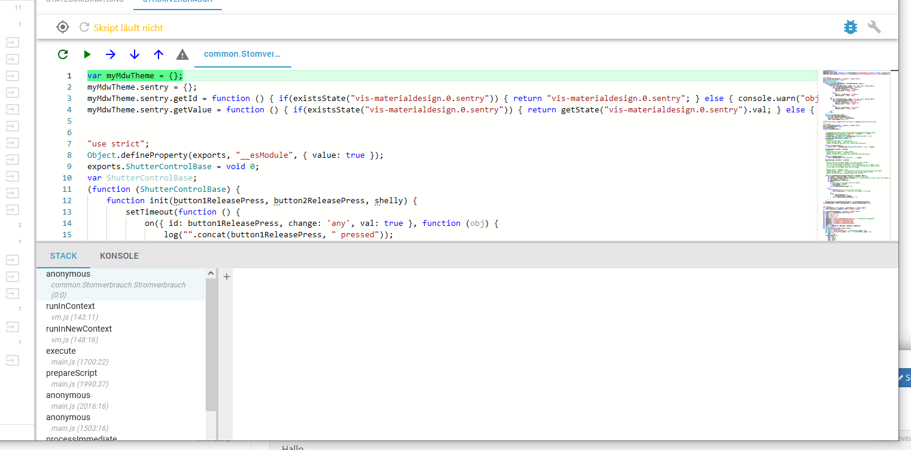Toggle debug mode with the bug icon
This screenshot has width=911, height=450.
click(850, 27)
